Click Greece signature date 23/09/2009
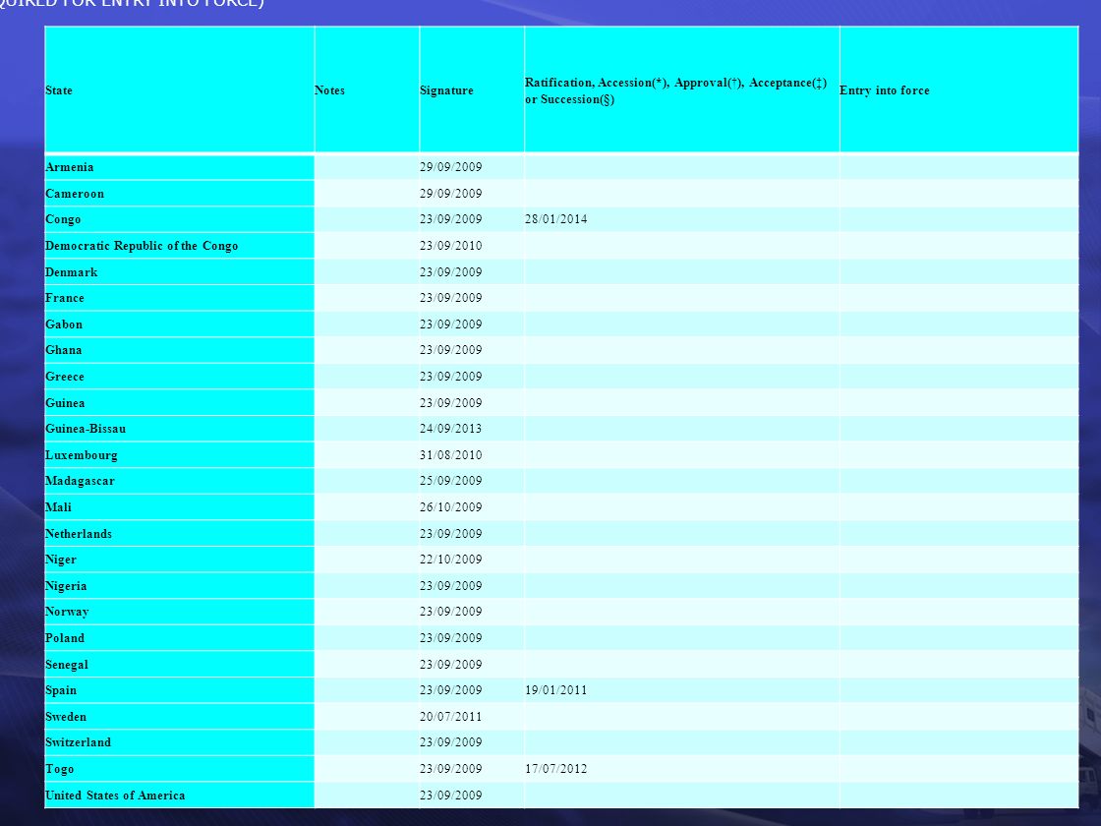1101x826 pixels. 451,377
